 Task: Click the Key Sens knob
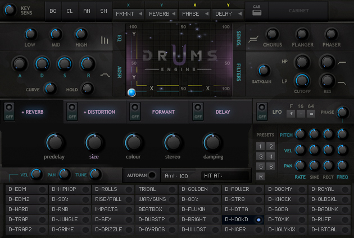coord(10,10)
